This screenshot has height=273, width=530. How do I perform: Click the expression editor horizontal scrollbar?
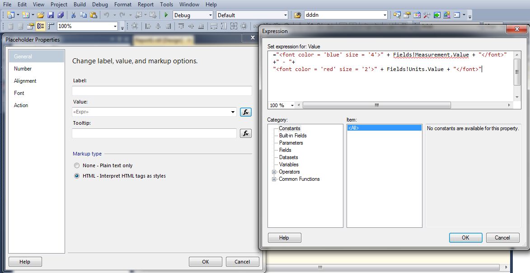(x=376, y=105)
